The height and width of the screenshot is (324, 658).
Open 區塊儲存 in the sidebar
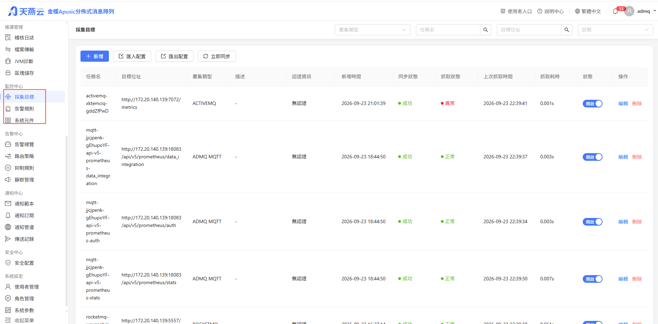pos(24,73)
